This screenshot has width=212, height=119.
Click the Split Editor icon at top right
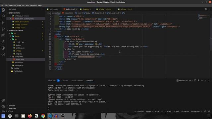(x=205, y=9)
